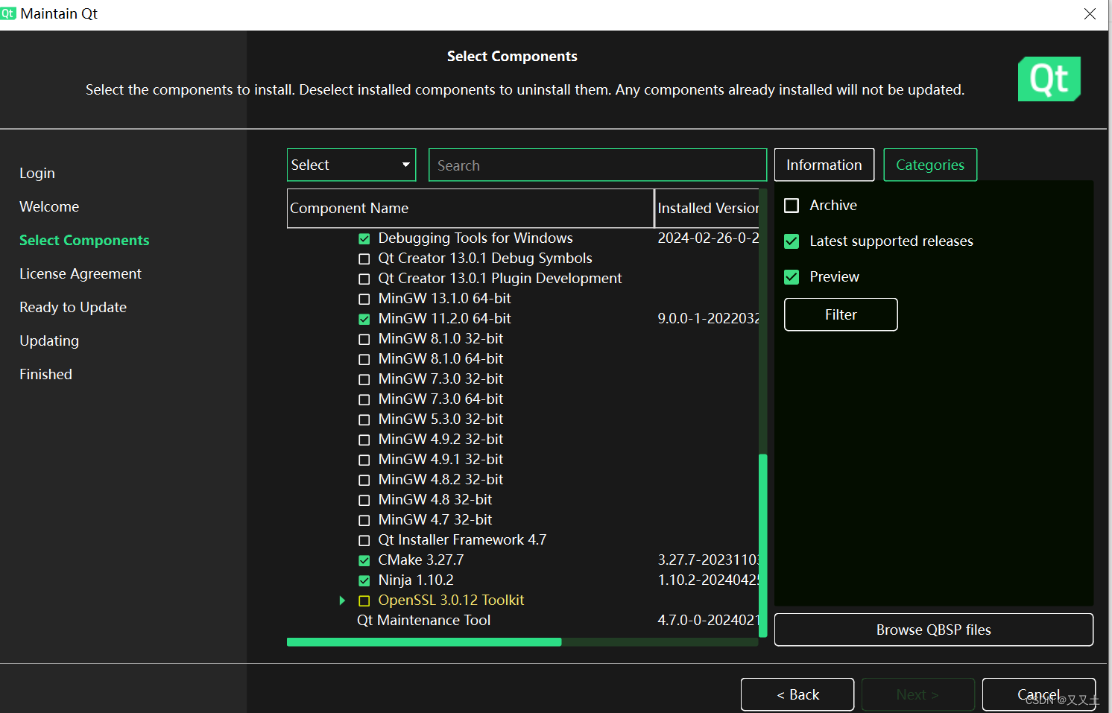
Task: Click CMake installed version 3.27.7 cell
Action: (707, 560)
